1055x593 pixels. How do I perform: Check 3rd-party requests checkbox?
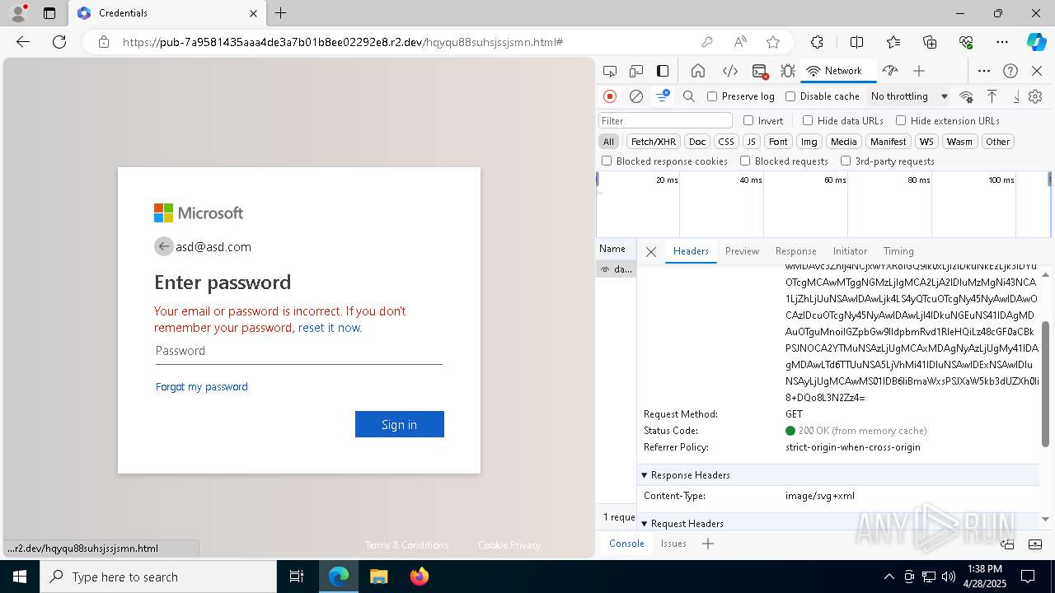coord(846,161)
